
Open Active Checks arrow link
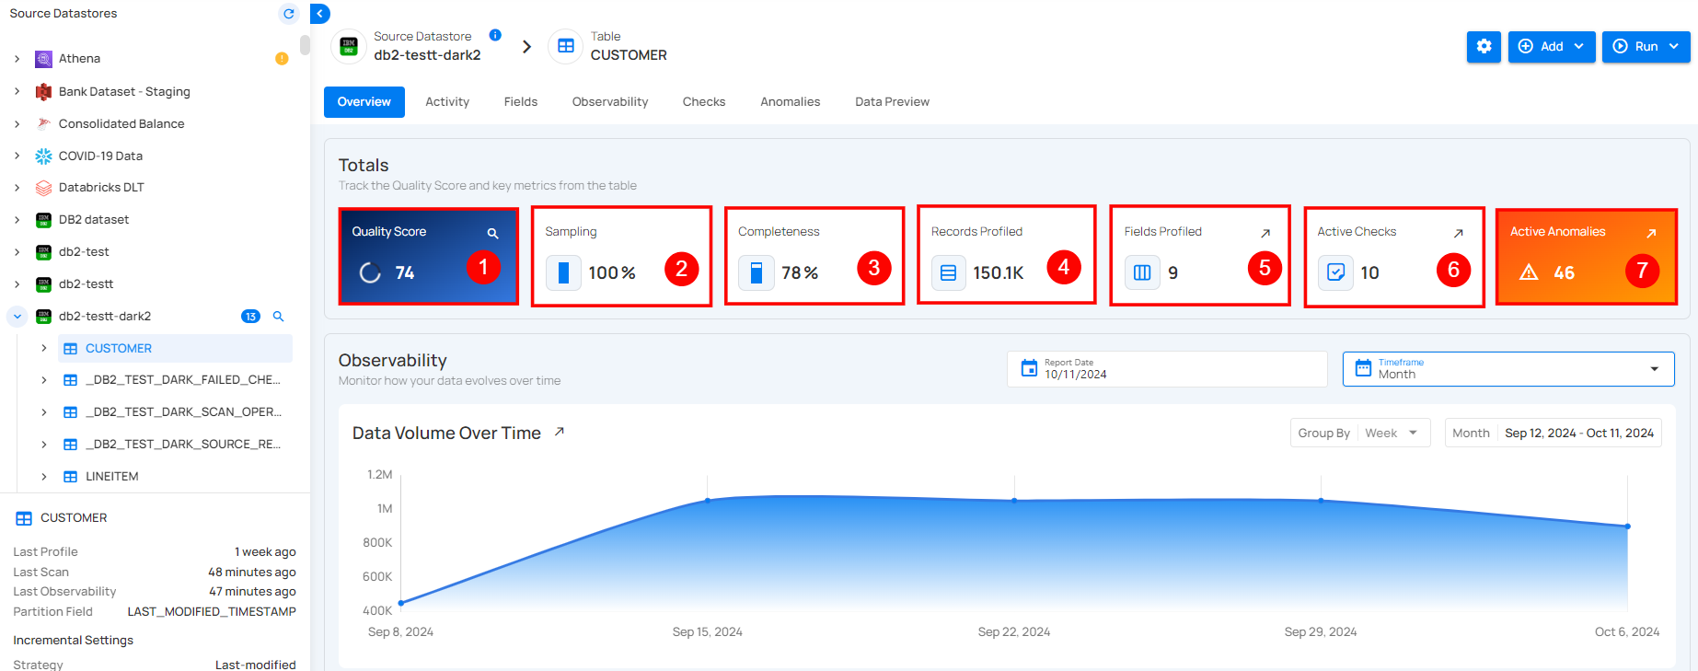point(1458,233)
